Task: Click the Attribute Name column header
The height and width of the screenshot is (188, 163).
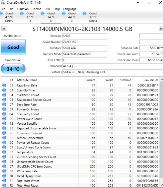Action: coord(47,80)
